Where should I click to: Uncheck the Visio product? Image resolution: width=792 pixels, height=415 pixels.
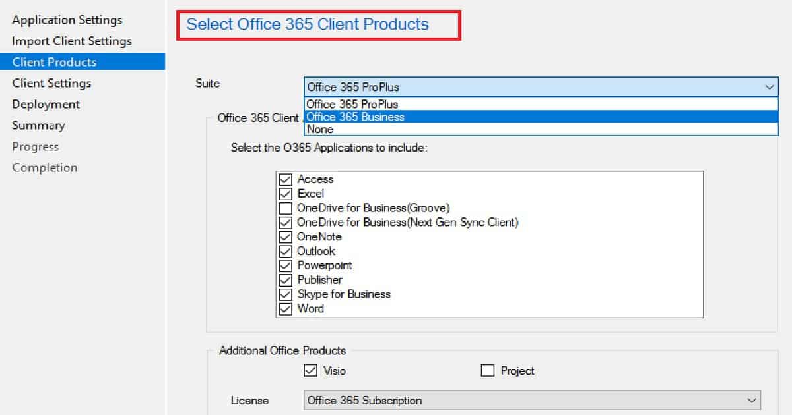(x=310, y=371)
